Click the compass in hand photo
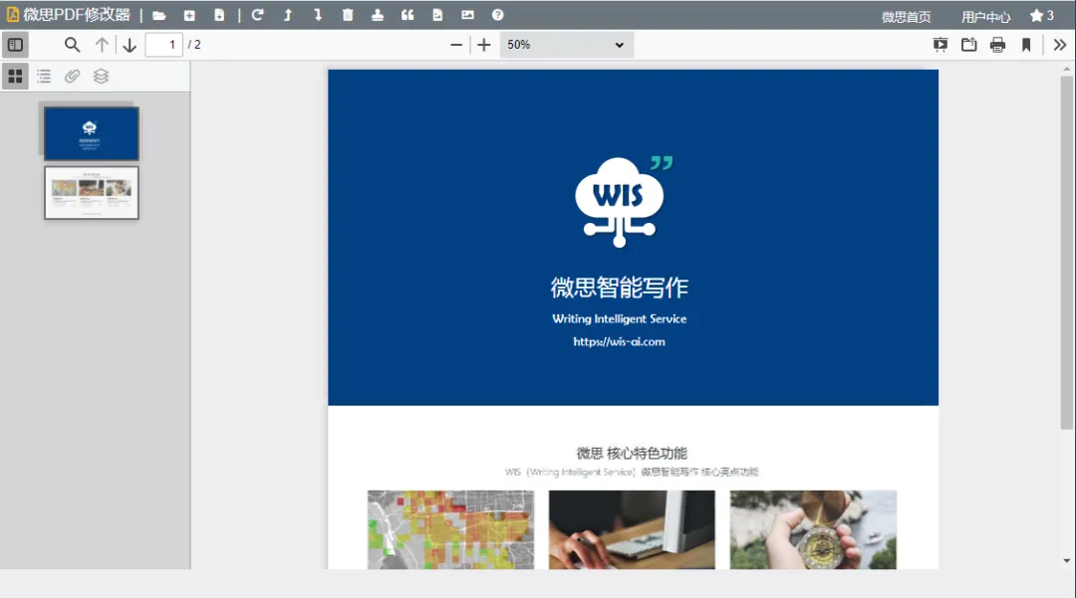1076x598 pixels. [x=813, y=529]
